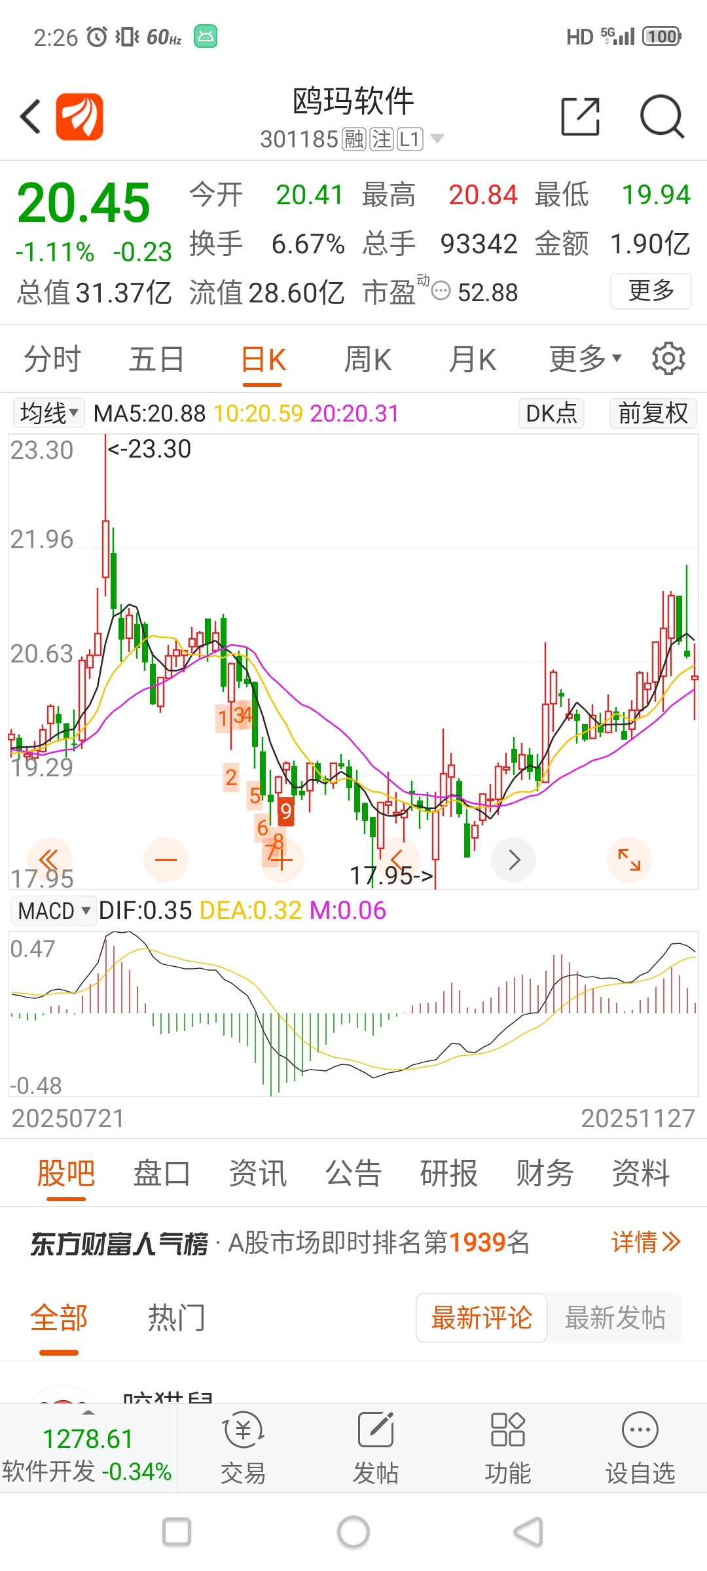Open 资讯 news tab
This screenshot has height=1571, width=707.
tap(258, 1173)
